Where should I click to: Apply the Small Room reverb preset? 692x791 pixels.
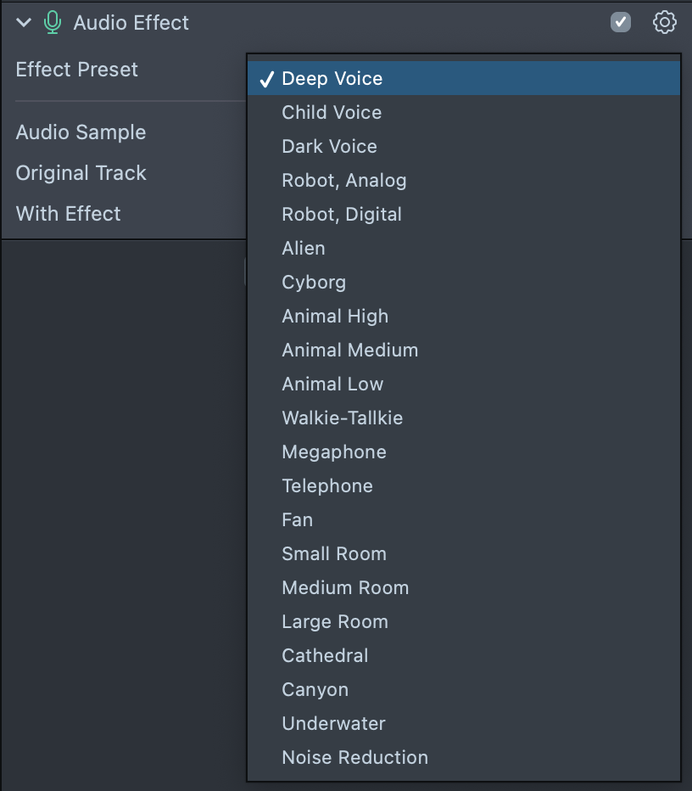click(334, 554)
